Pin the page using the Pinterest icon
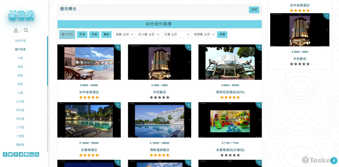The image size is (339, 167). pos(16,155)
